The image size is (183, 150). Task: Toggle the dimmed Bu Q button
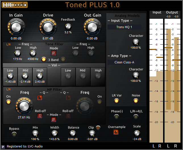tap(68, 98)
